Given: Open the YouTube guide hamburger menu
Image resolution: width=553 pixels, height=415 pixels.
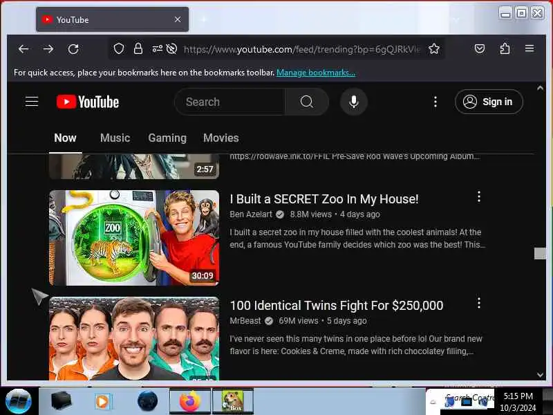Looking at the screenshot, I should pyautogui.click(x=32, y=102).
